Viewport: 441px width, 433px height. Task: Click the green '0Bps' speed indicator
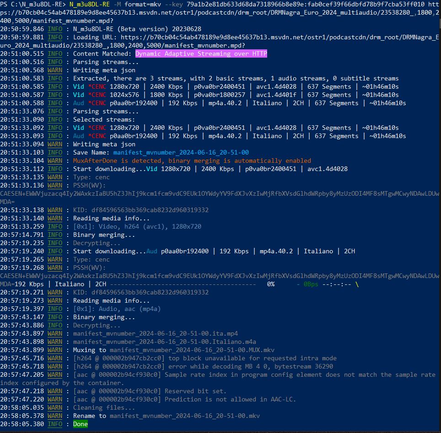[311, 284]
